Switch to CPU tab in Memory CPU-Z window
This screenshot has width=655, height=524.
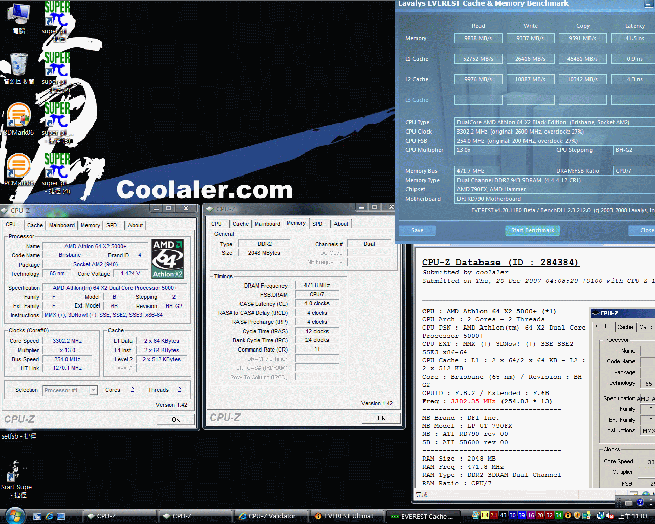pyautogui.click(x=216, y=224)
